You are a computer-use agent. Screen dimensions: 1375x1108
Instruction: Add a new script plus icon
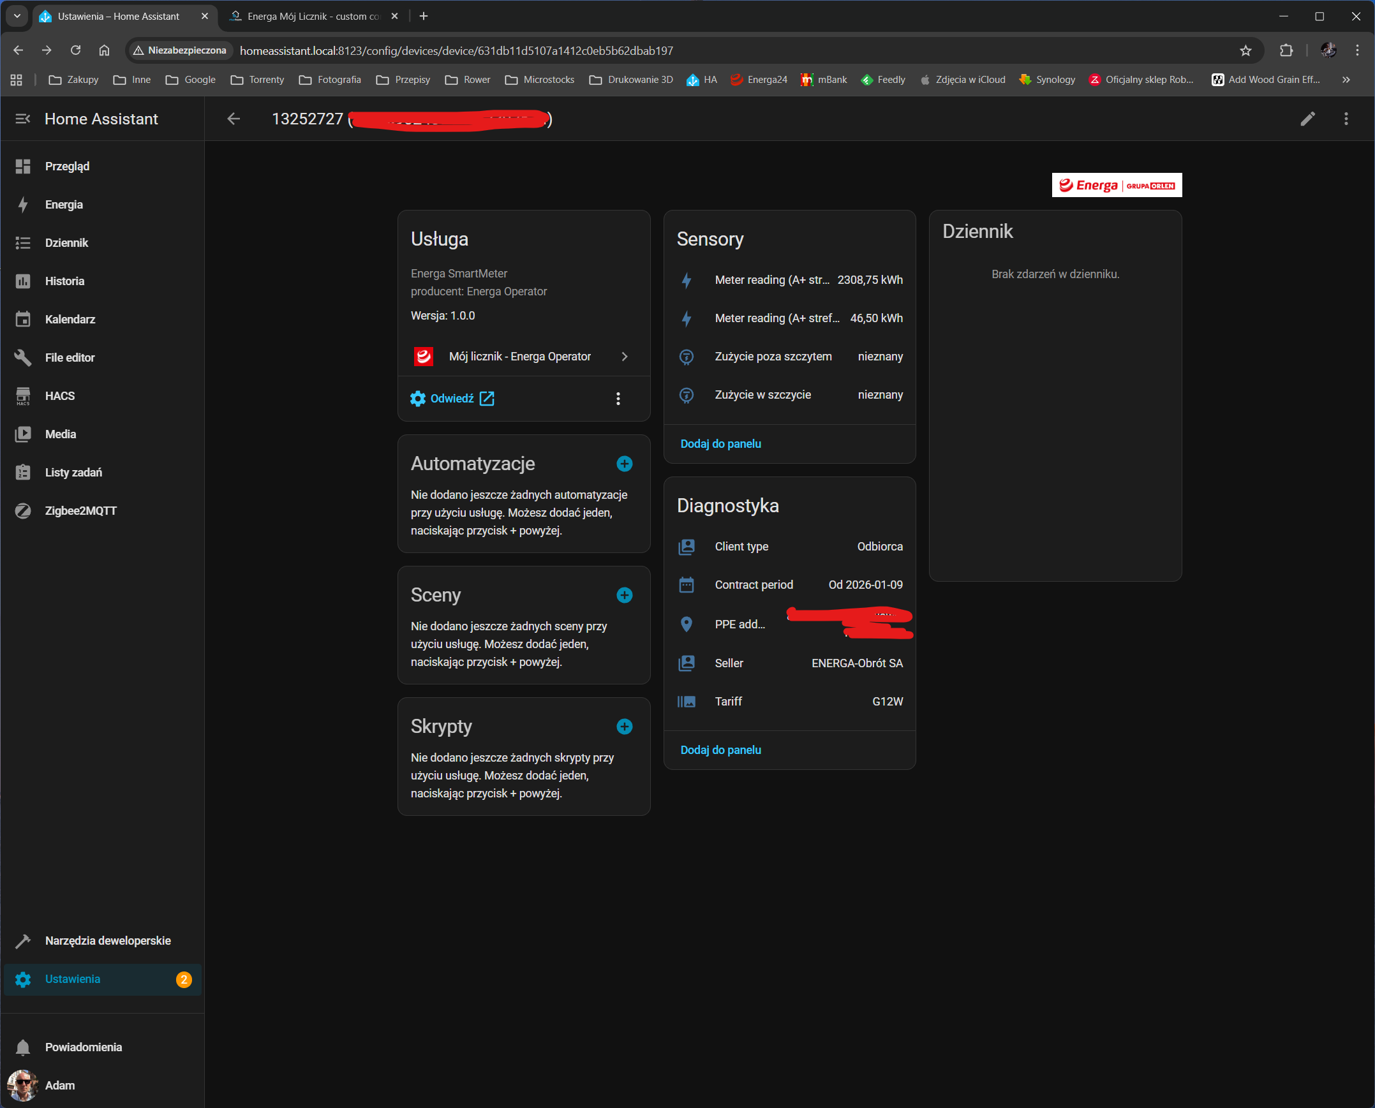click(x=624, y=727)
